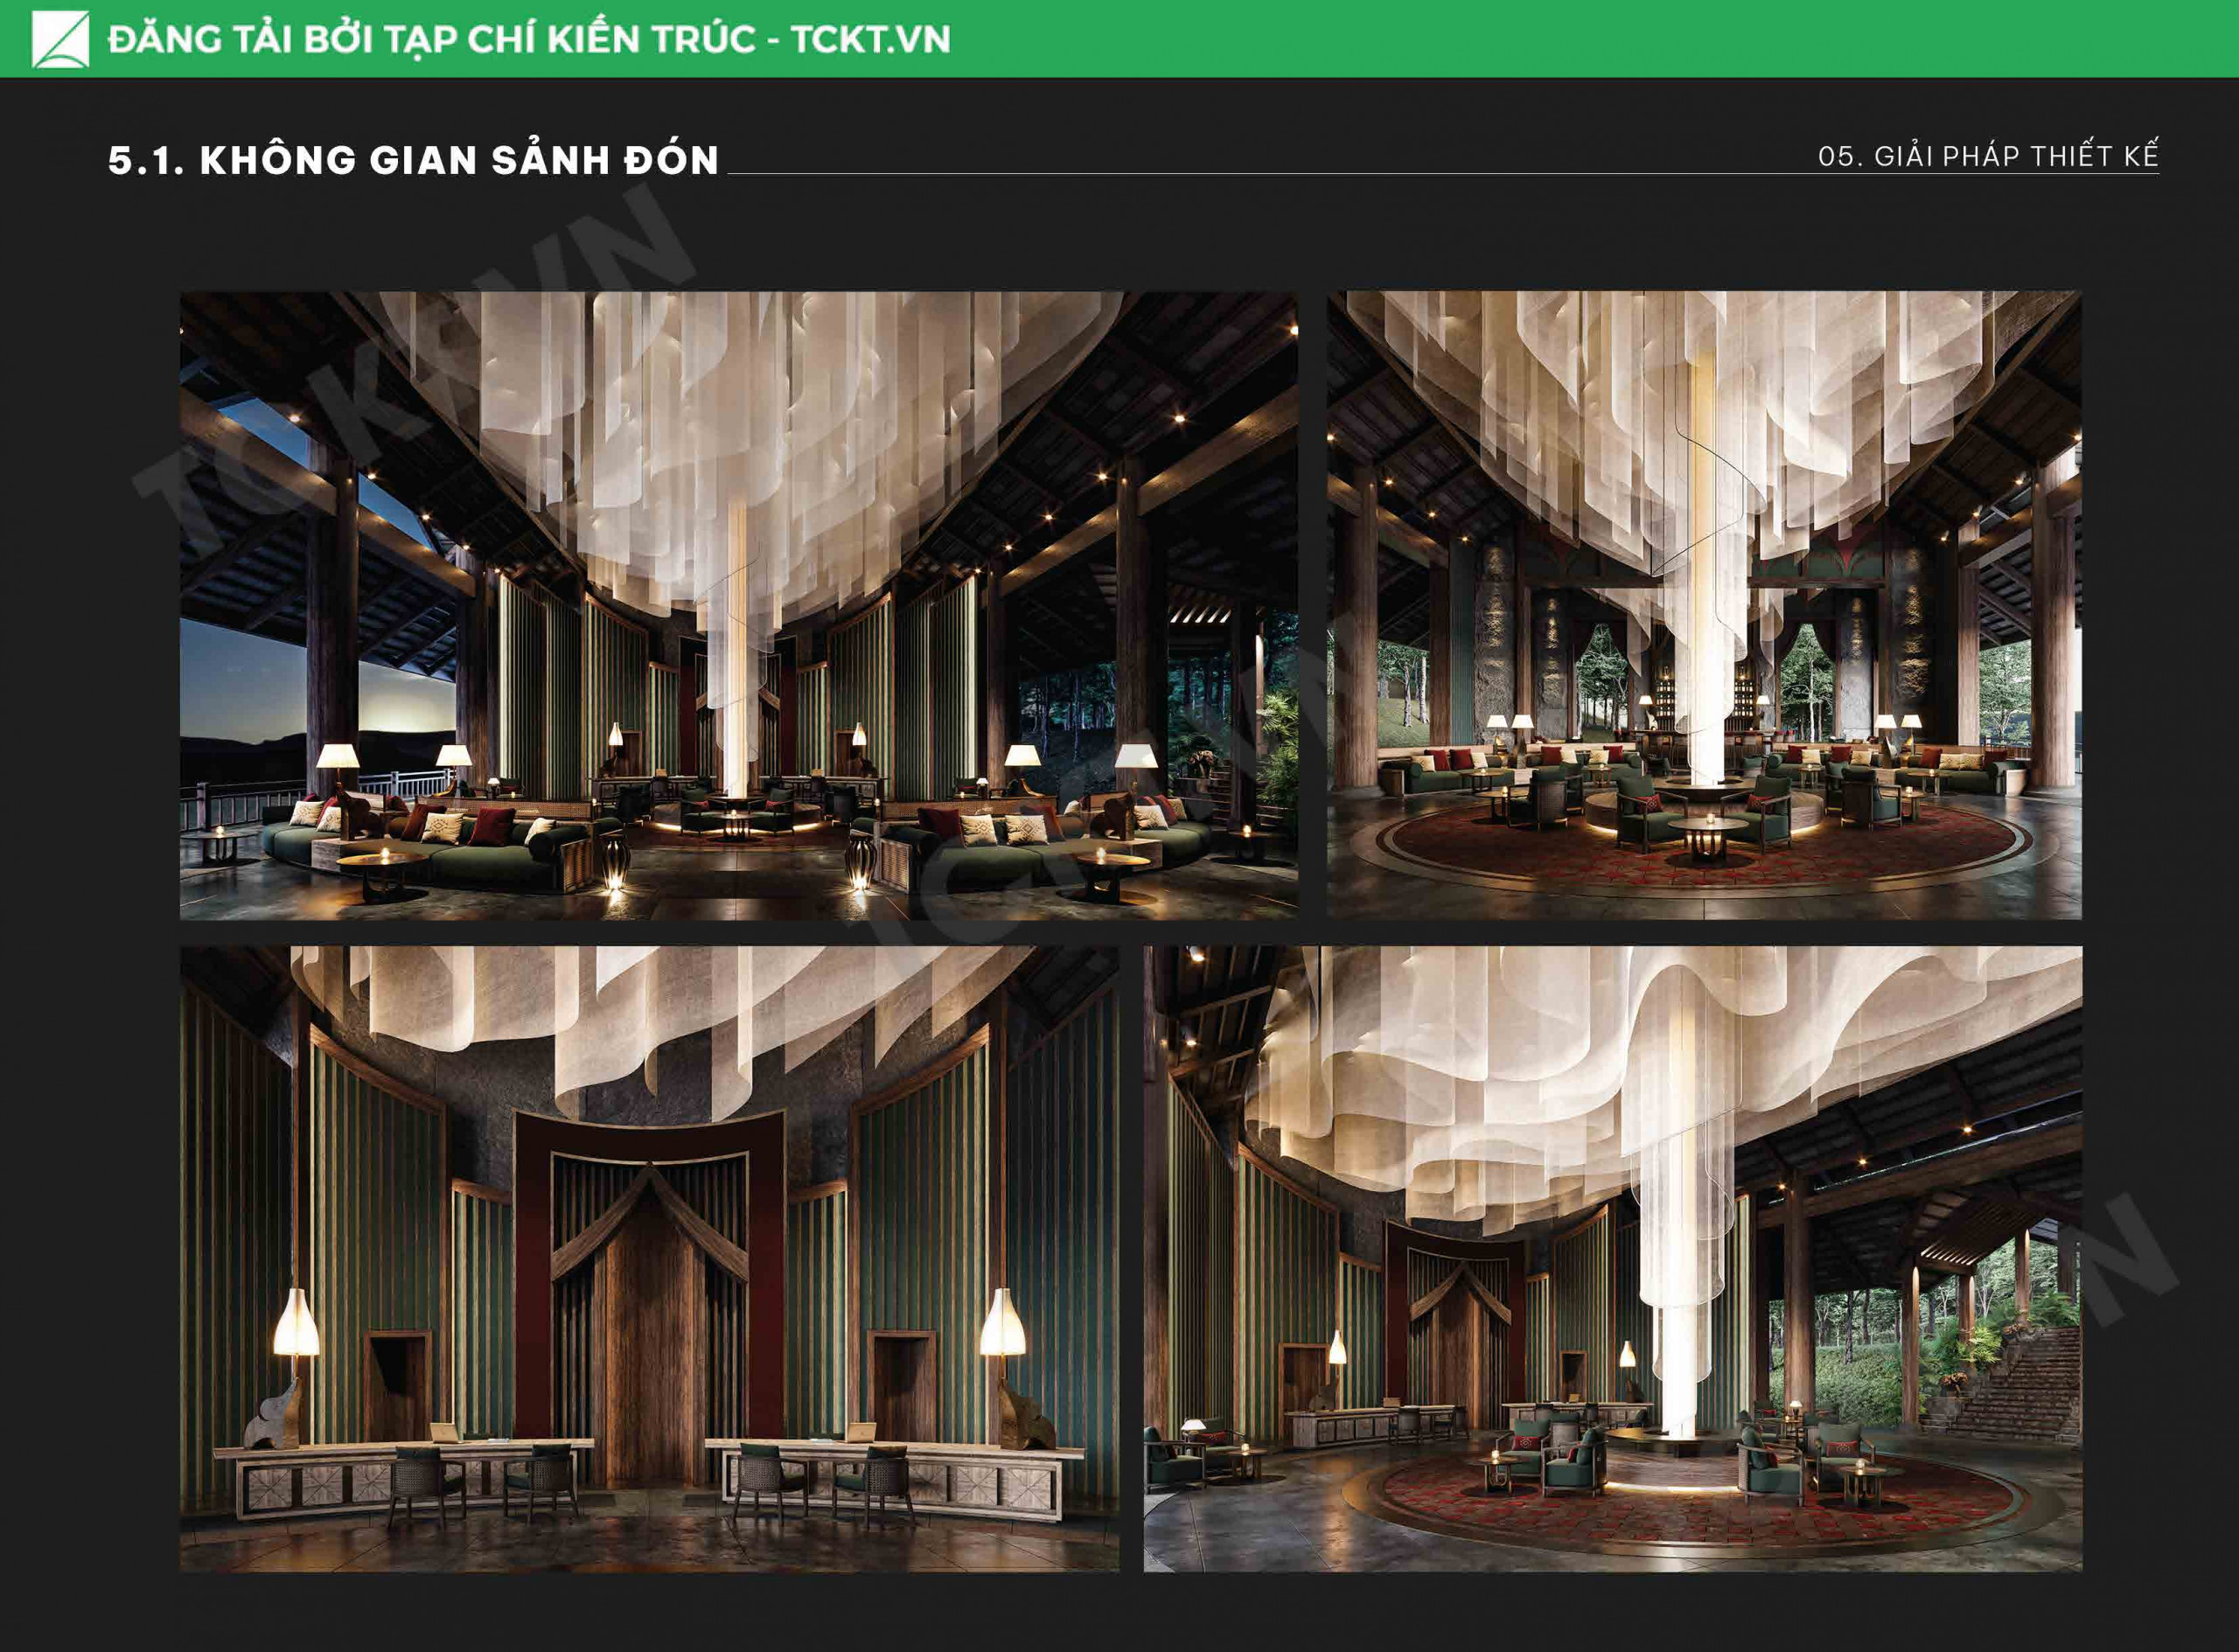
Task: Open the top-left lobby night render
Action: point(738,604)
